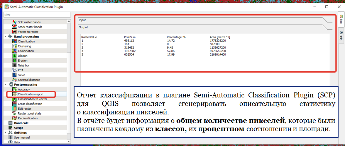Click the plugin window title bar icon

click(6, 7)
